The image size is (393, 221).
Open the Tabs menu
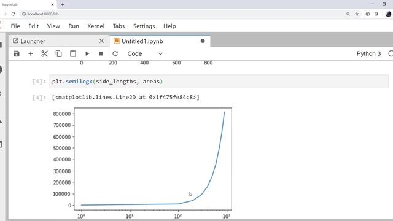(x=119, y=26)
